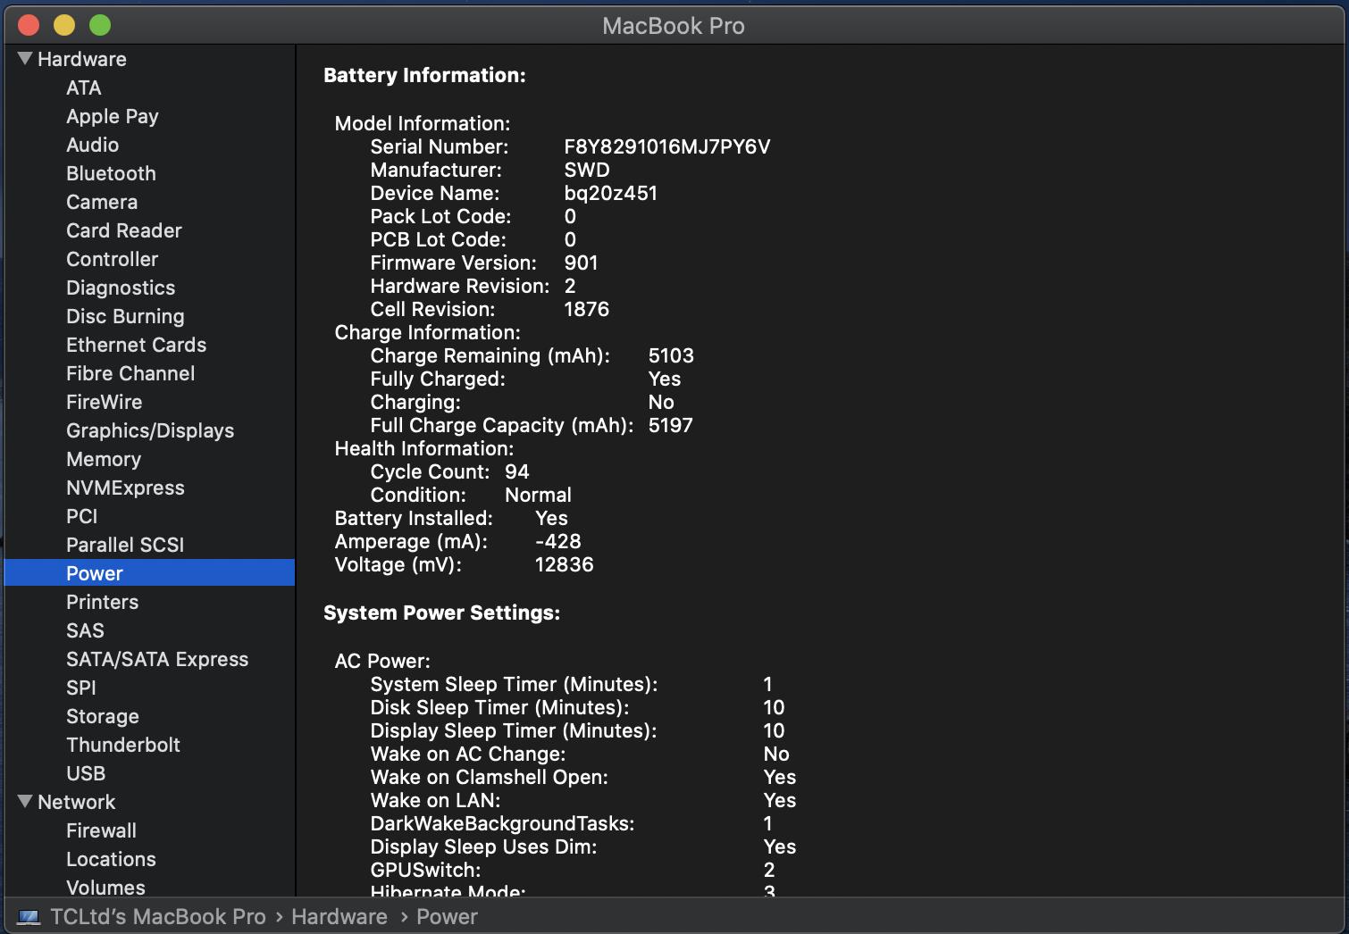Select Fibre Channel in sidebar
The image size is (1349, 934).
tap(130, 373)
